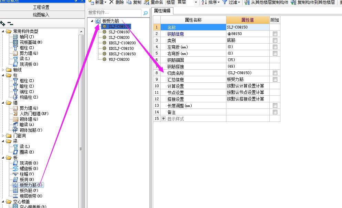The height and width of the screenshot is (208, 342).
Task: Switch to the 绘图输入 panel
Action: tap(41, 15)
